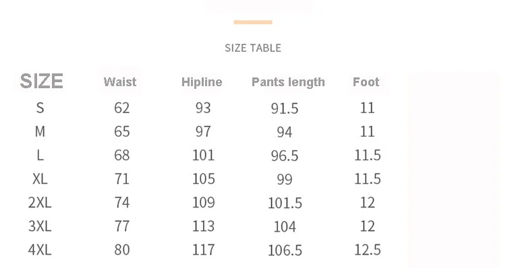Select the SIZE column header
506x268 pixels.
(41, 81)
